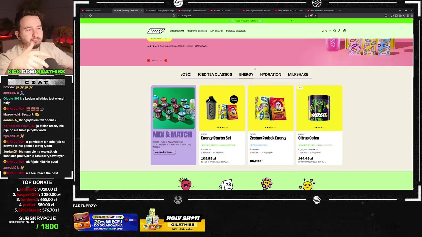Click the Zestaw Próbek Energy title
The height and width of the screenshot is (237, 422).
tap(268, 138)
